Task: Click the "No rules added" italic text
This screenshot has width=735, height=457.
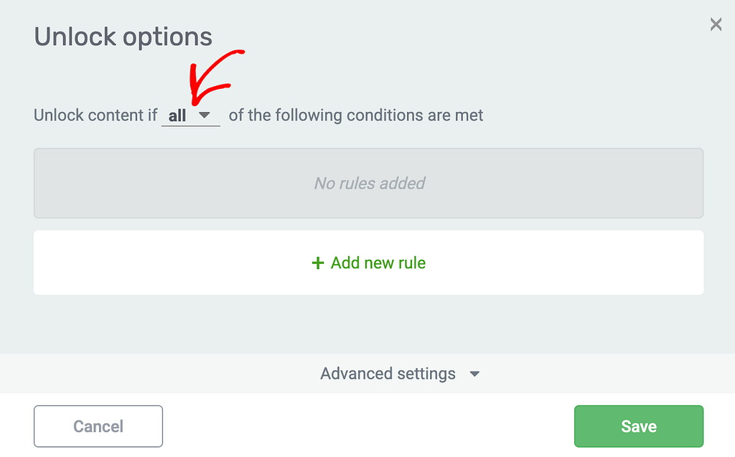Action: click(370, 184)
